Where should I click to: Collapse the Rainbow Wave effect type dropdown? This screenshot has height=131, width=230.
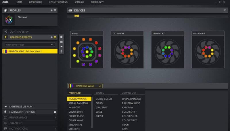click(x=100, y=86)
